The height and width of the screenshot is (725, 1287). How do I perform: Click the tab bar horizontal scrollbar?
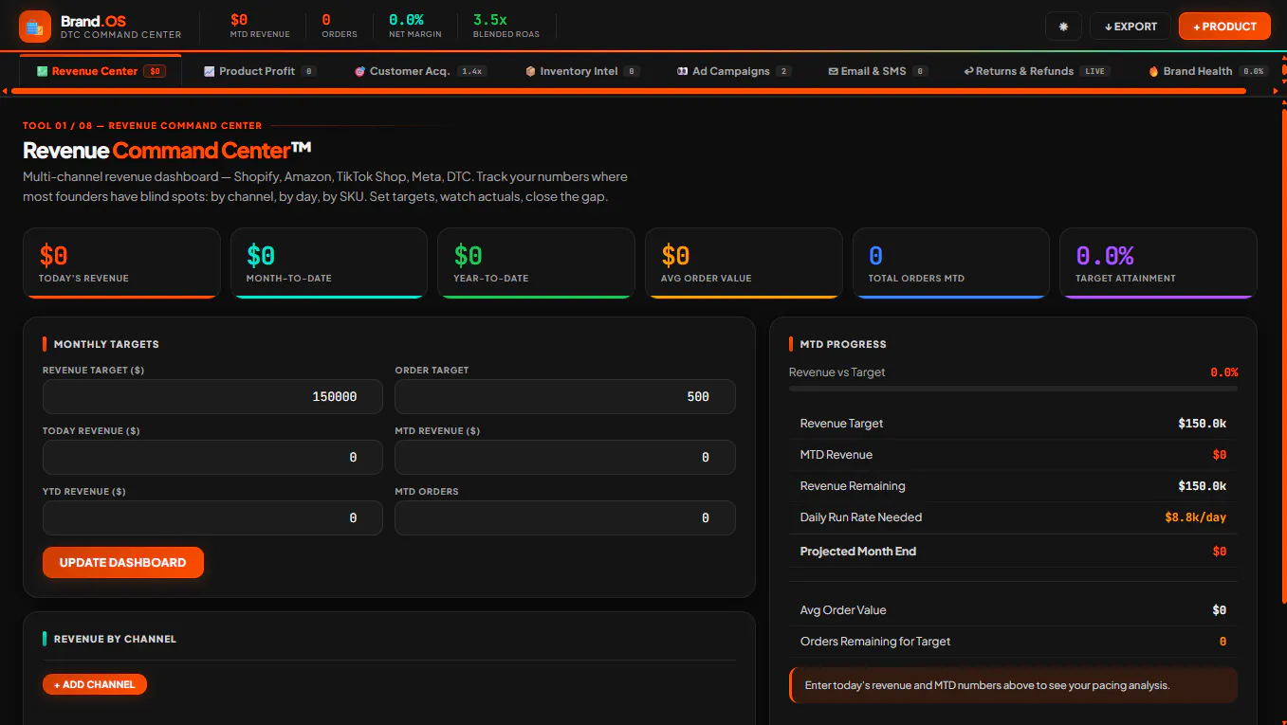[x=627, y=91]
